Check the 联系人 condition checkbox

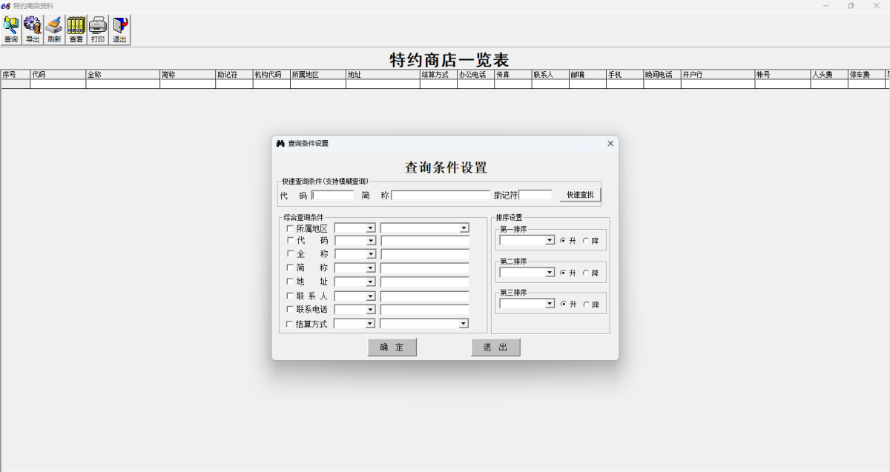click(289, 296)
